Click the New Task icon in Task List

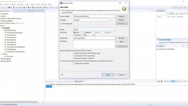coord(166,14)
